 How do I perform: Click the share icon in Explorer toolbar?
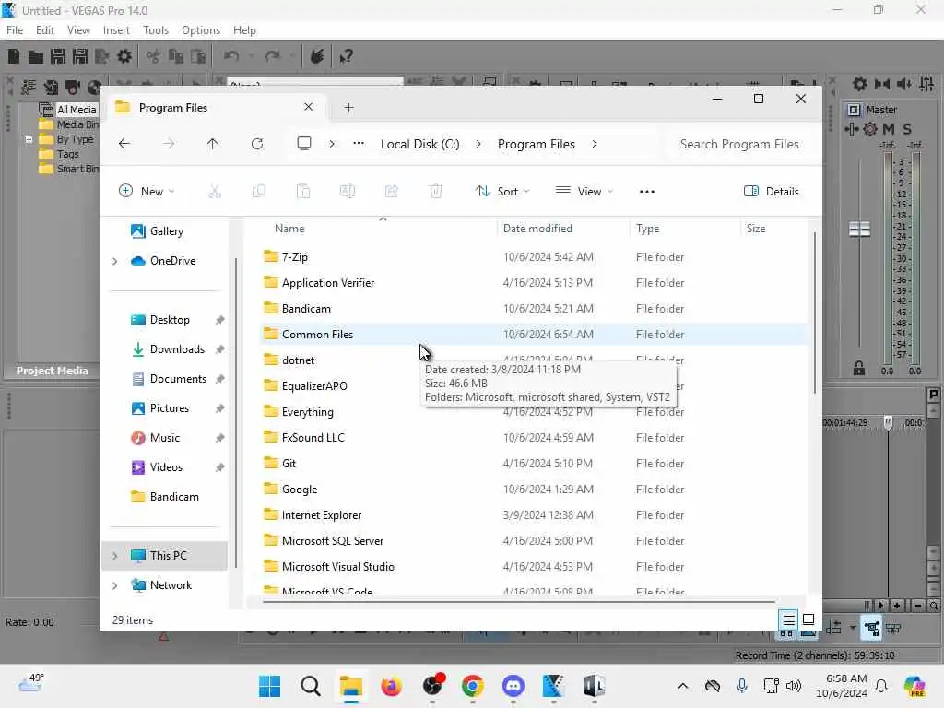391,192
